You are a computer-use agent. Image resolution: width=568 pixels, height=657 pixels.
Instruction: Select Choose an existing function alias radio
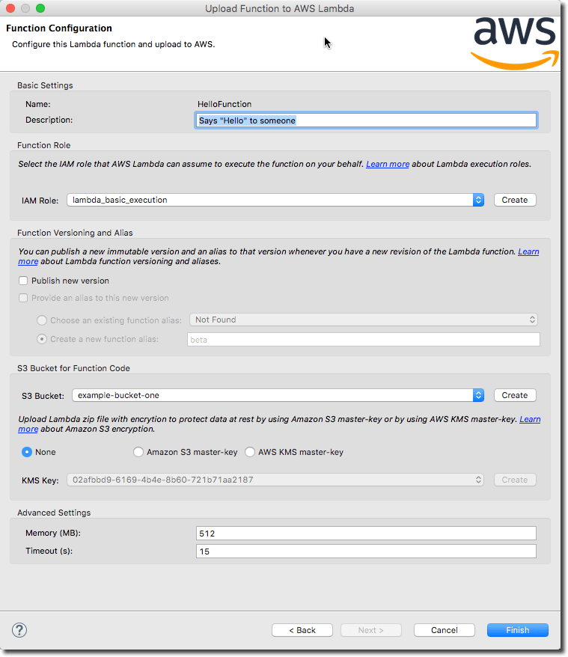click(x=41, y=320)
